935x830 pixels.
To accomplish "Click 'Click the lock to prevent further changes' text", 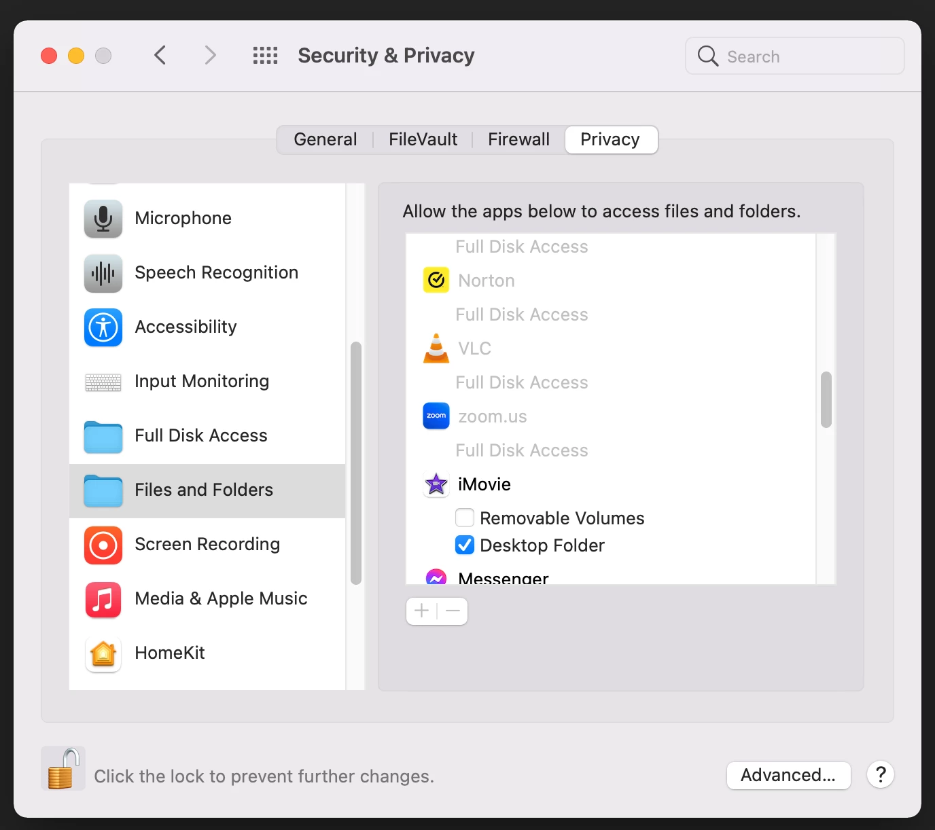I will point(264,776).
